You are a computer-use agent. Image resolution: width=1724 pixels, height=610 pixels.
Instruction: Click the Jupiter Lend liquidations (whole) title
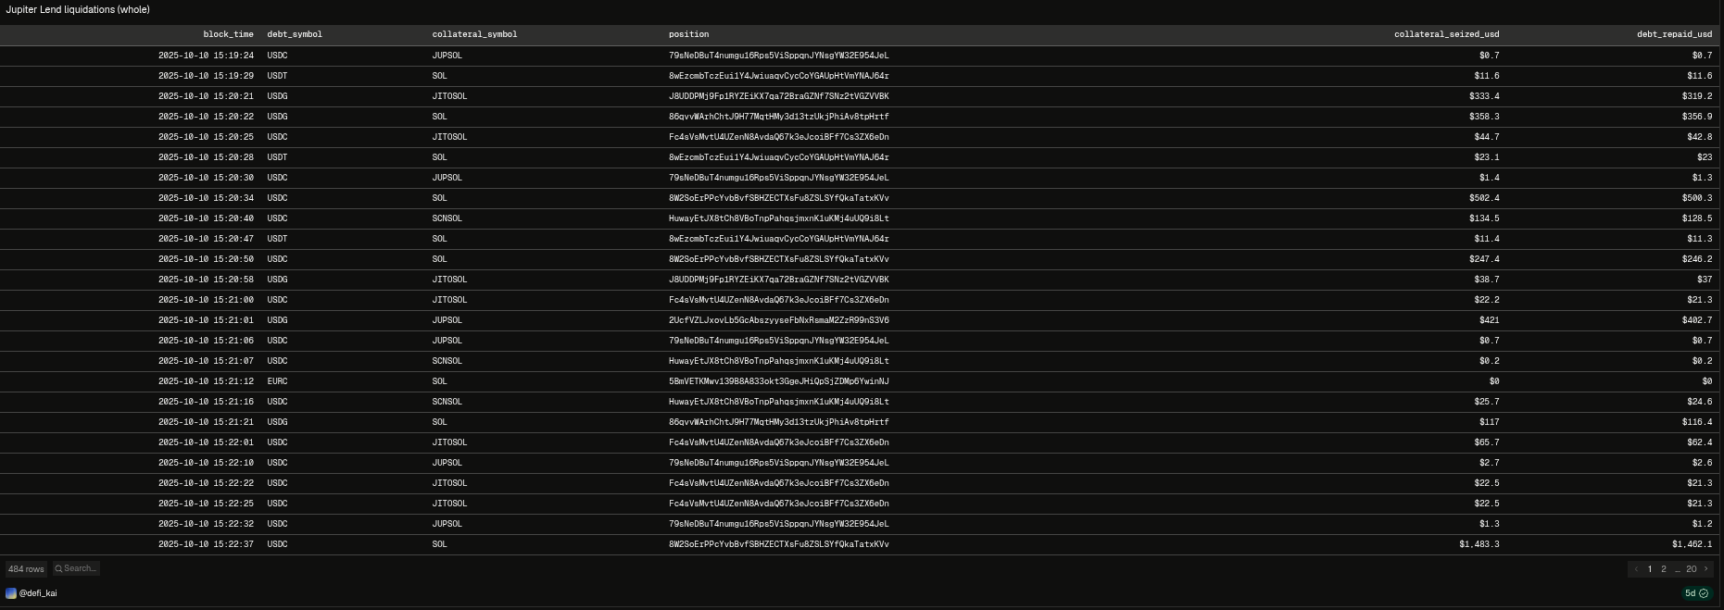point(77,9)
